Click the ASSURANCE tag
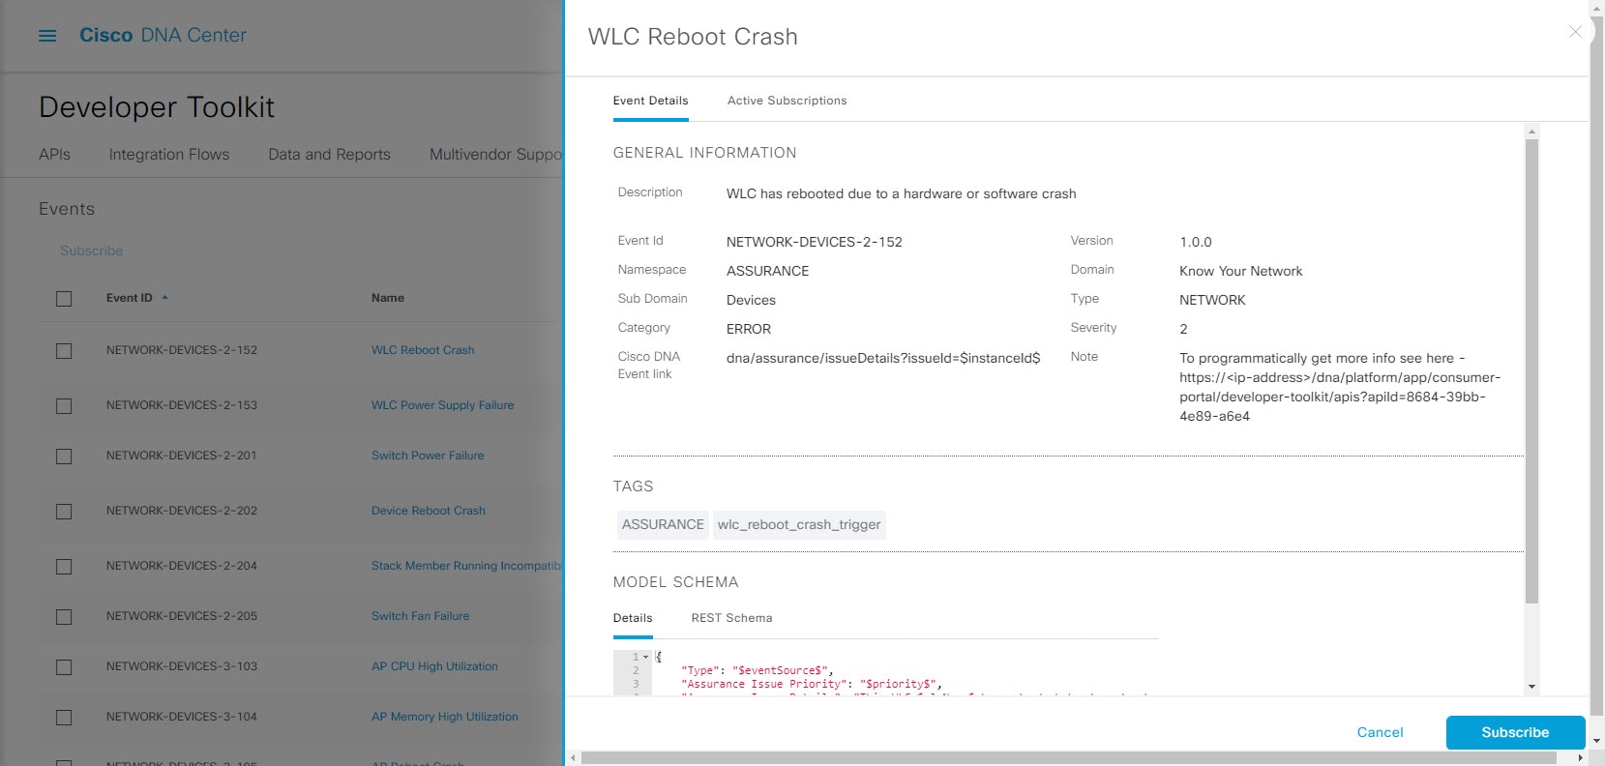Viewport: 1605px width, 766px height. point(663,524)
